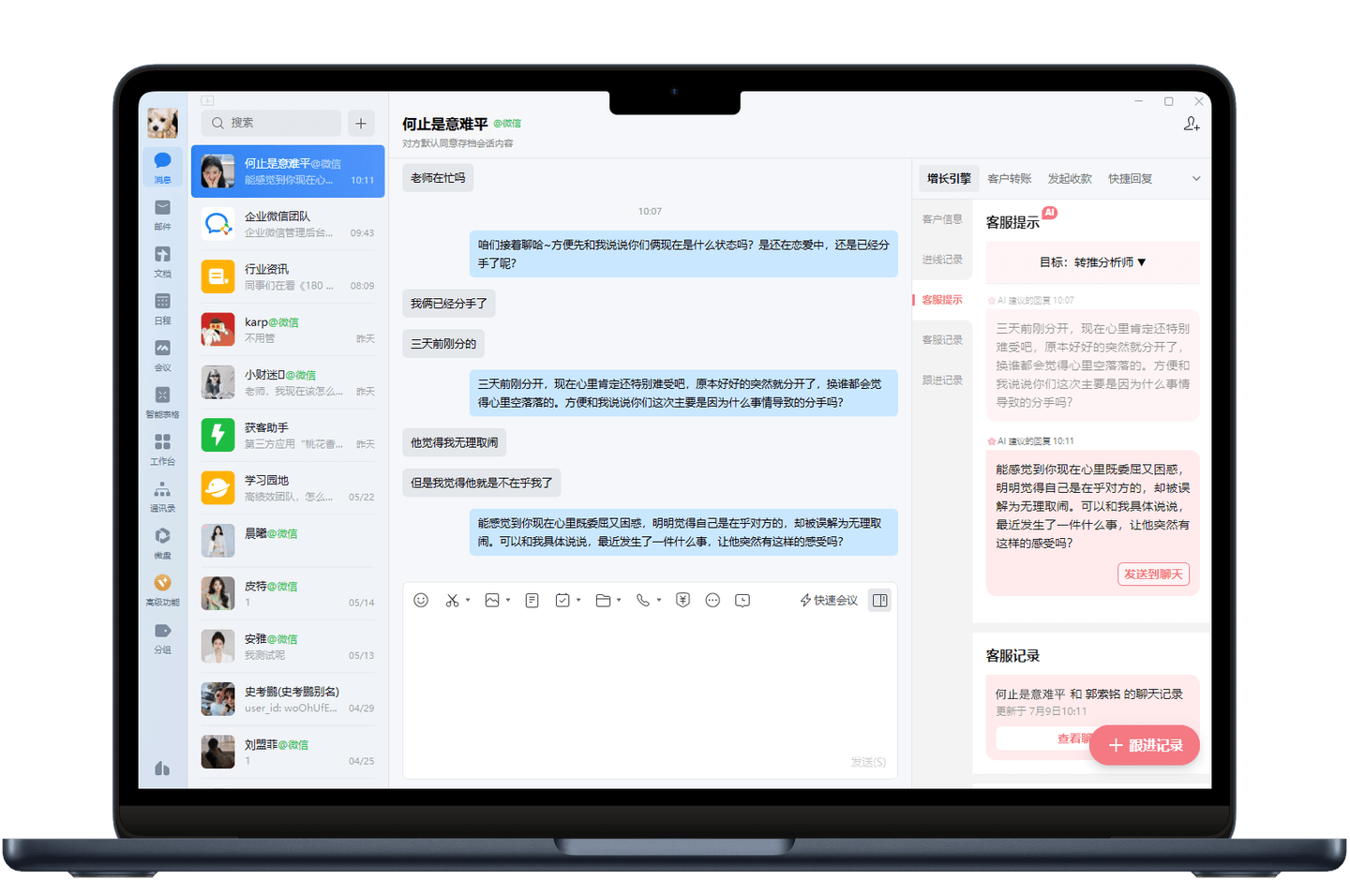Click the yen payment shield icon
The height and width of the screenshot is (880, 1350).
click(x=682, y=600)
